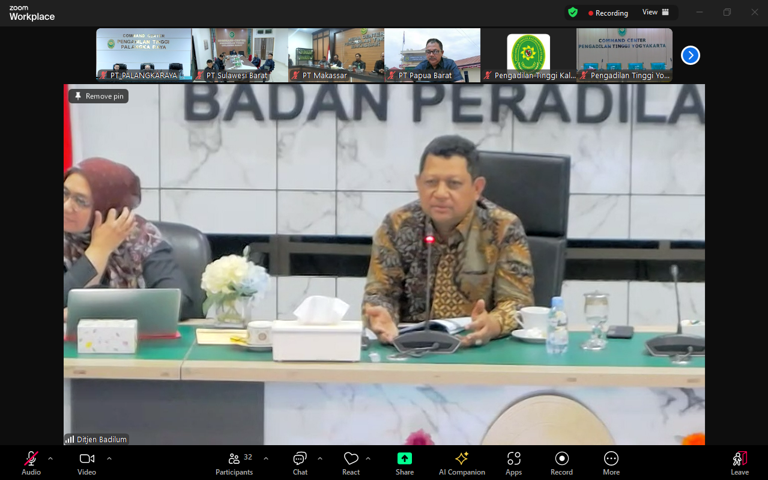768x480 pixels.
Task: Expand the Chat options arrow
Action: pos(320,458)
